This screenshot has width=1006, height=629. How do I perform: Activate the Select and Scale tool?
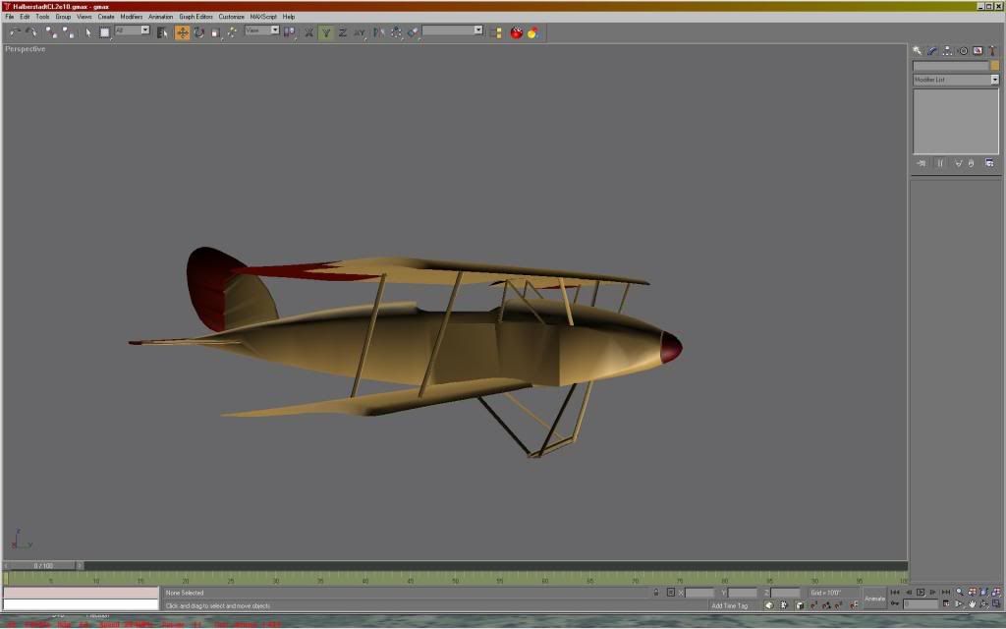215,32
